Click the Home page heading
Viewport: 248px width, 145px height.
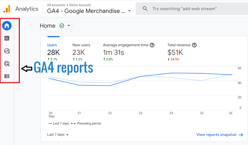click(x=47, y=26)
